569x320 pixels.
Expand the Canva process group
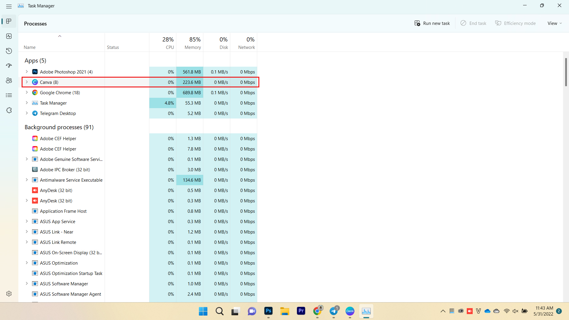pyautogui.click(x=27, y=82)
